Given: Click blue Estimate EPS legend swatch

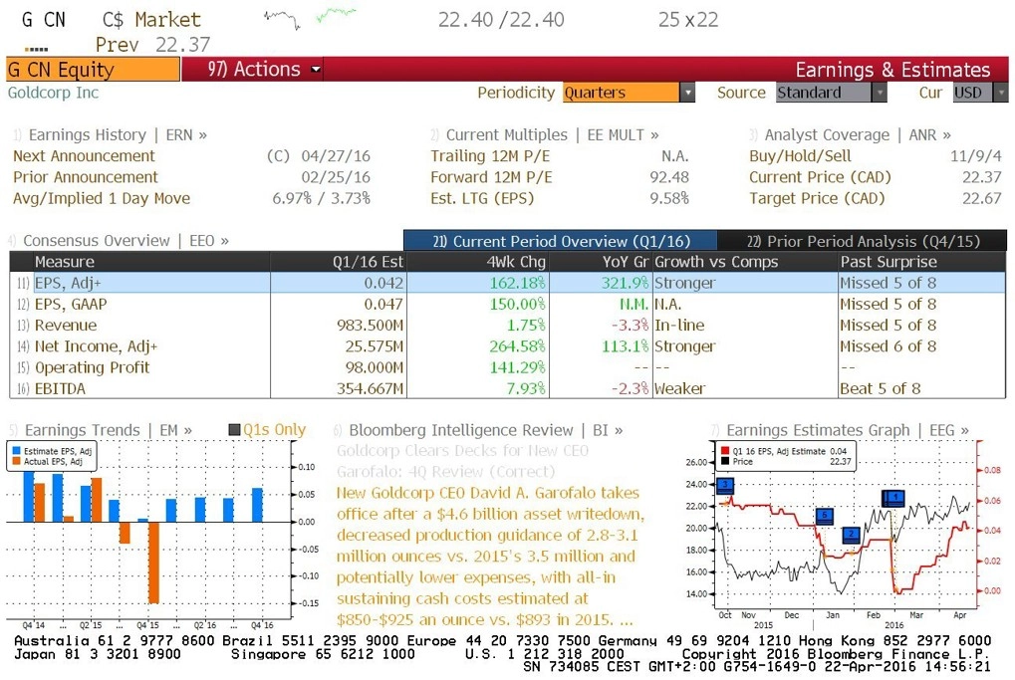Looking at the screenshot, I should click(x=16, y=451).
